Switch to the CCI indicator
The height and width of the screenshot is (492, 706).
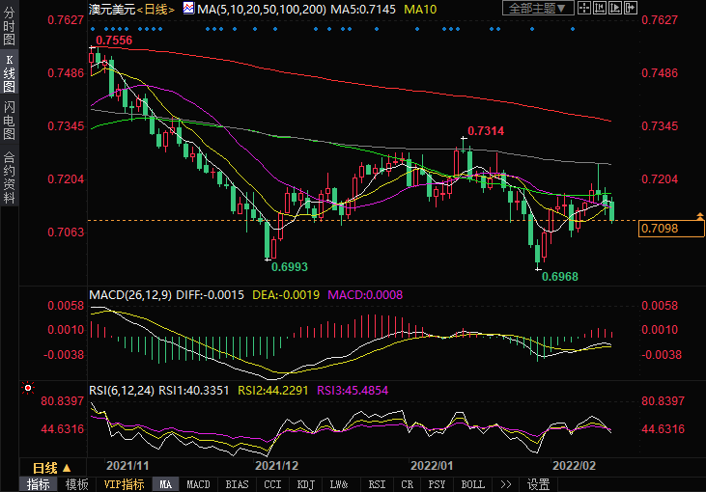pos(272,484)
